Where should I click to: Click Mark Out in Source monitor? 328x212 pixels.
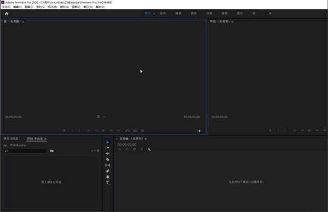[79, 131]
